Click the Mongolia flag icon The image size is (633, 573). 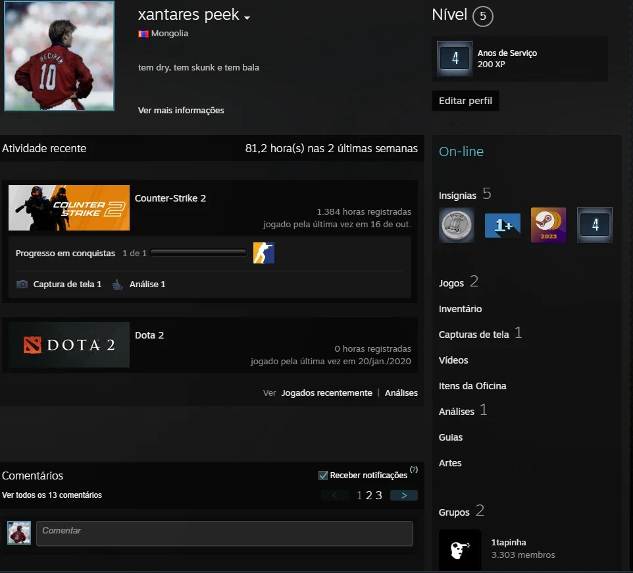(143, 34)
